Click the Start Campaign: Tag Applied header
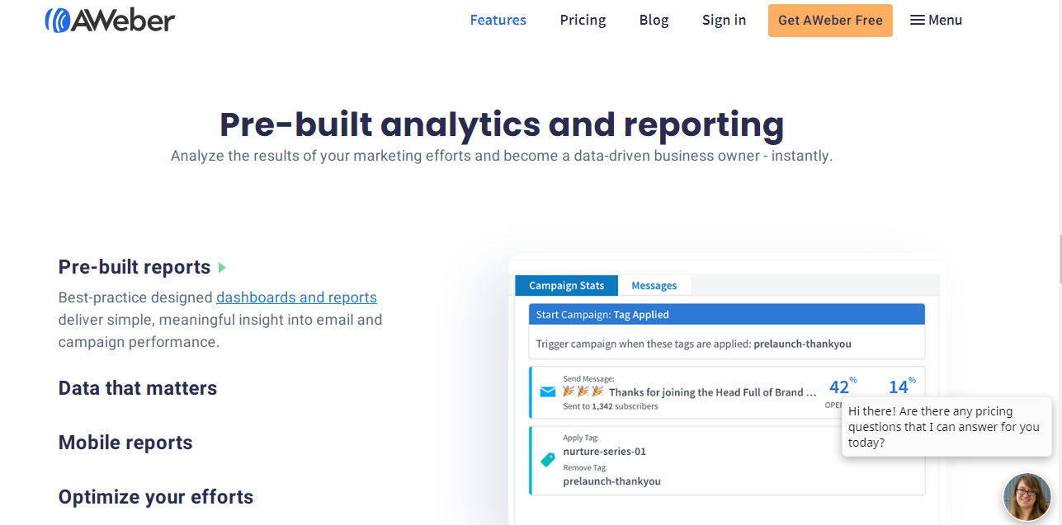The width and height of the screenshot is (1062, 525). 726,314
